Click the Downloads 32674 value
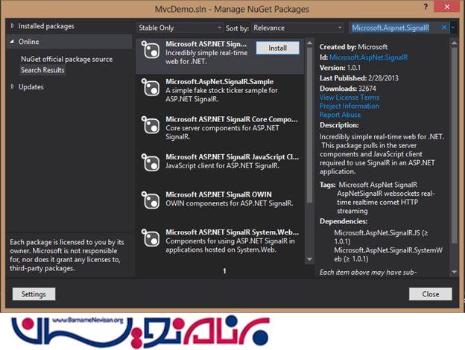This screenshot has height=350, width=465. [x=367, y=89]
